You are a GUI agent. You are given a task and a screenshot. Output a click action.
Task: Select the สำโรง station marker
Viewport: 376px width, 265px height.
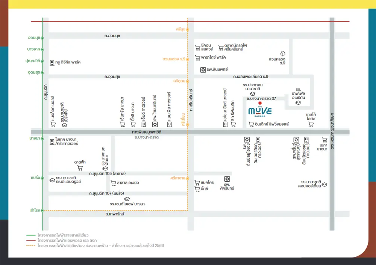[42, 211]
